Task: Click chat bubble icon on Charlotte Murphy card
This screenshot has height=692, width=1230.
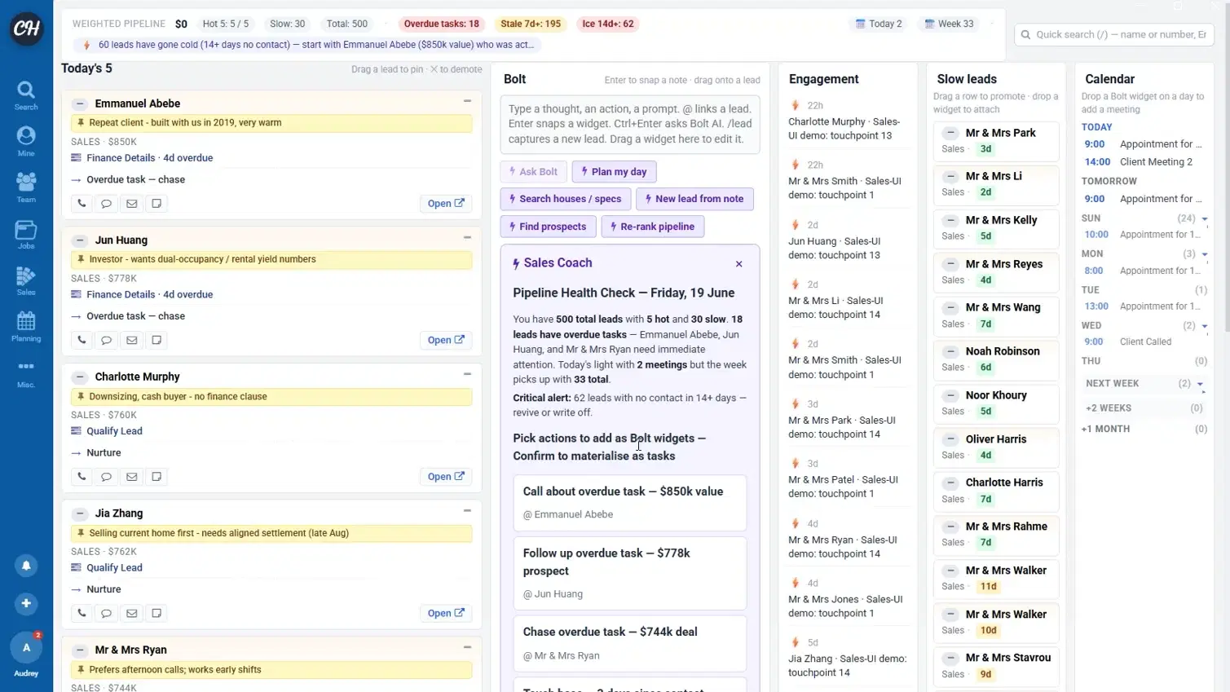Action: [x=106, y=477]
